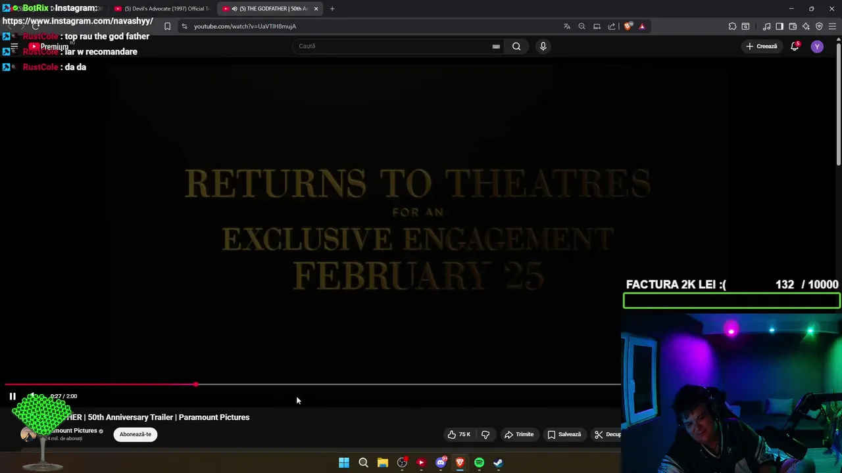Subscribe using the Abonează-te button
Screen dimensions: 842x473
coord(136,434)
